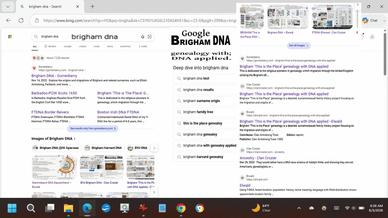388x218 pixels.
Task: Switch to the NEWS tab
Action: (x=110, y=46)
